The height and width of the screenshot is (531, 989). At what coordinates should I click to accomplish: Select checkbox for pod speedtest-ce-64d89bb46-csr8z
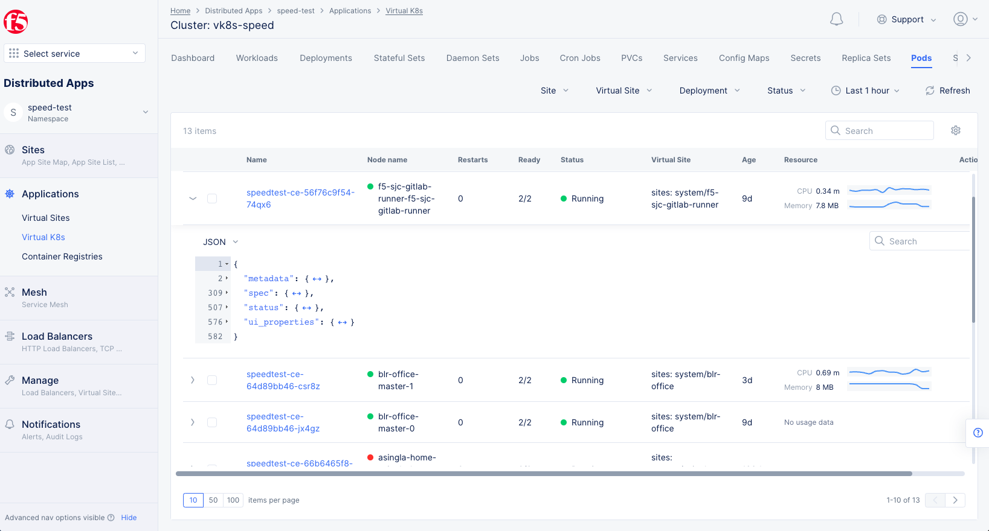(x=212, y=380)
